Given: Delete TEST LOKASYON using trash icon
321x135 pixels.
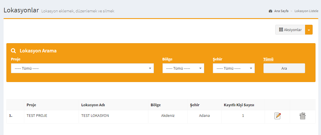Looking at the screenshot, I should click(302, 116).
